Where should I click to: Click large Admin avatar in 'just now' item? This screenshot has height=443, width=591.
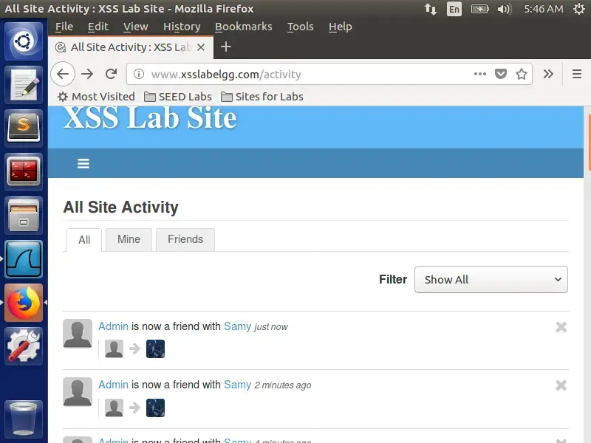point(78,334)
